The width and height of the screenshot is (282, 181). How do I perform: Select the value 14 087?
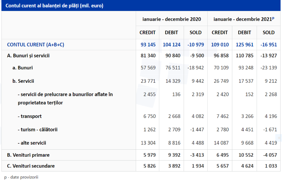221,143
